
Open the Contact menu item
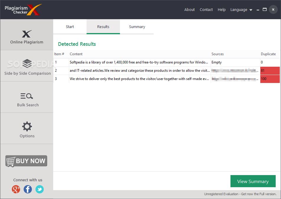tap(206, 10)
